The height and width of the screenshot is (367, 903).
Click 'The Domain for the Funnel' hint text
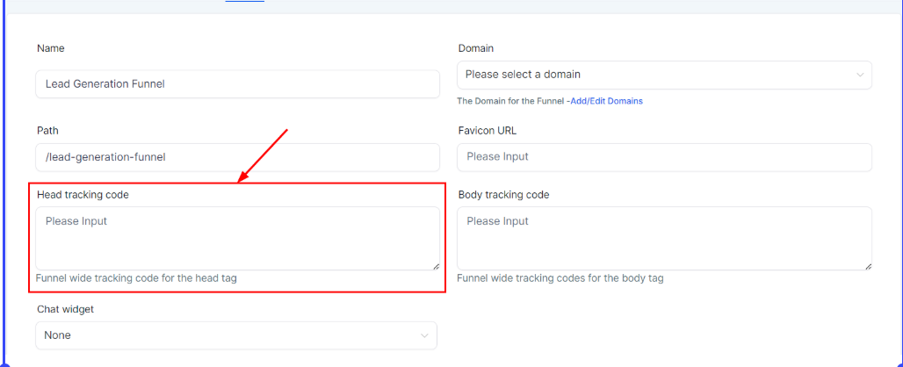pos(510,101)
